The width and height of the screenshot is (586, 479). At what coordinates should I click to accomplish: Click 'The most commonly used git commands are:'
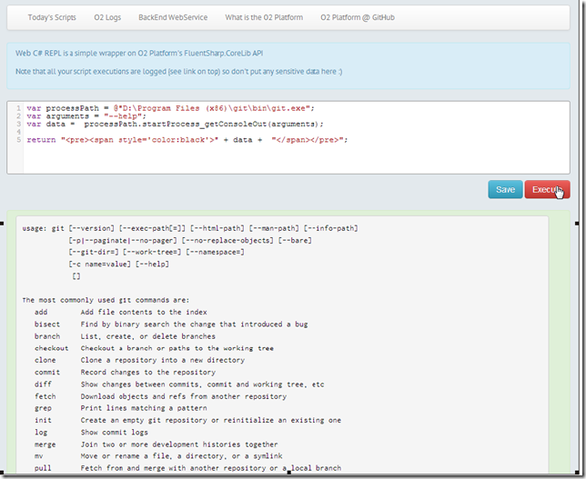[106, 300]
